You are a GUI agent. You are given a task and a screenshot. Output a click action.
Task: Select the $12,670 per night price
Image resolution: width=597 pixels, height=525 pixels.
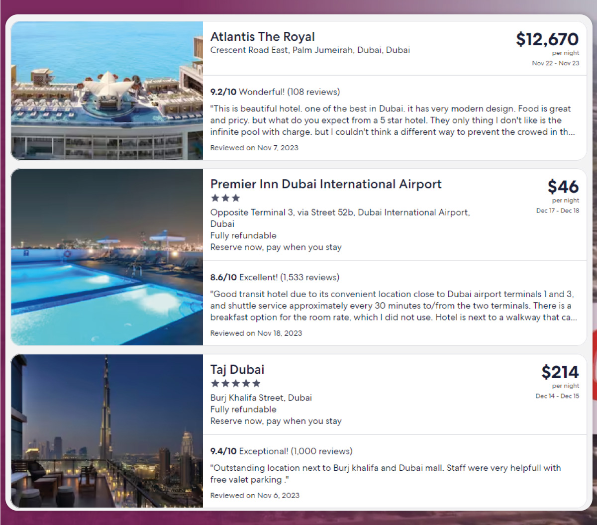(x=547, y=39)
